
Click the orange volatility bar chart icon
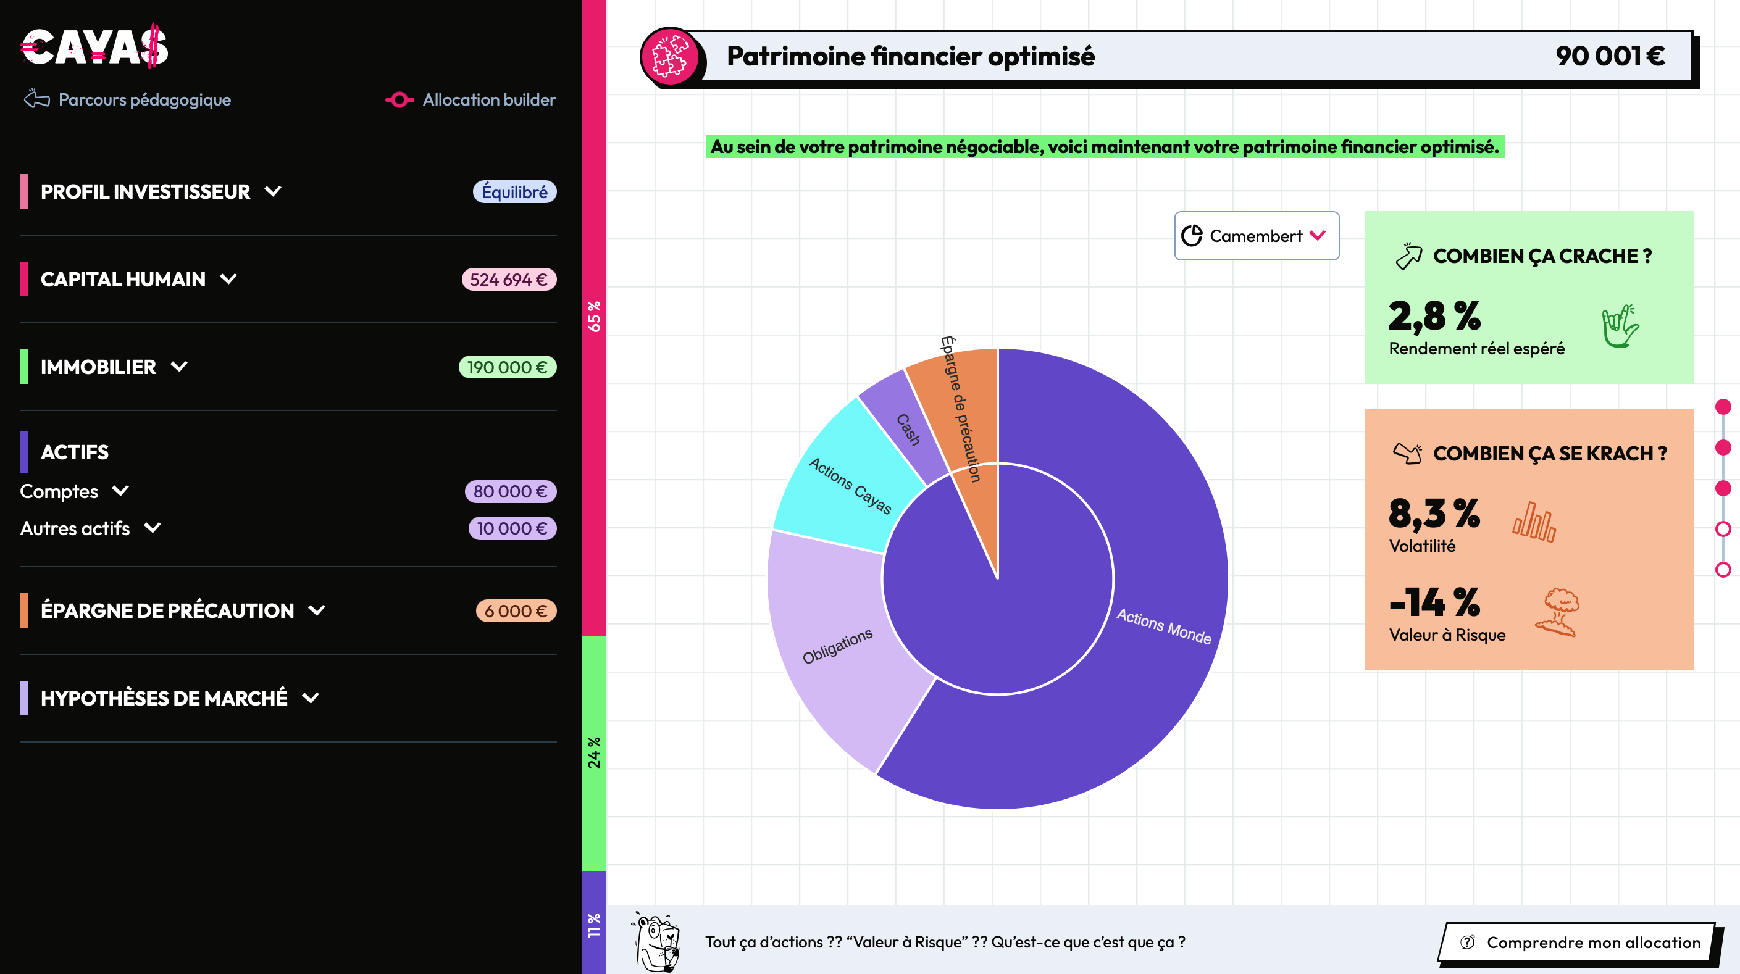(x=1533, y=522)
